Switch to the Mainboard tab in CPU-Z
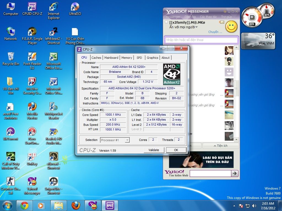This screenshot has height=211, width=282. point(111,58)
